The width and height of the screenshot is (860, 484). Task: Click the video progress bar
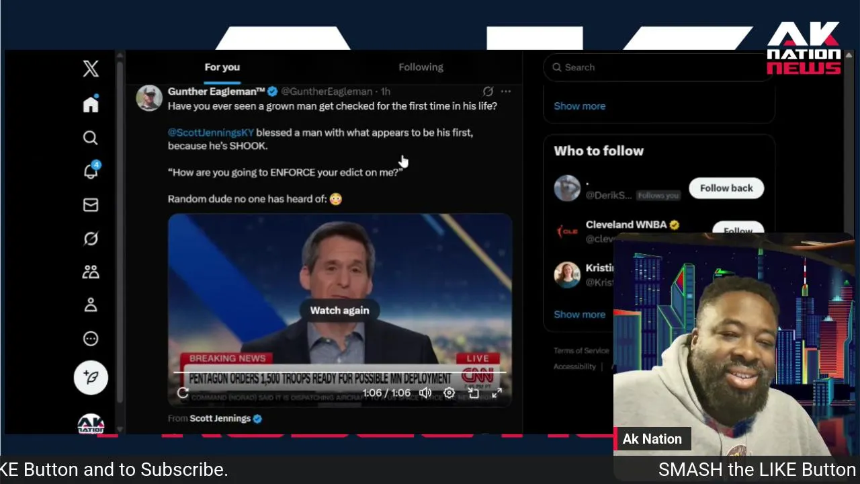[x=339, y=372]
